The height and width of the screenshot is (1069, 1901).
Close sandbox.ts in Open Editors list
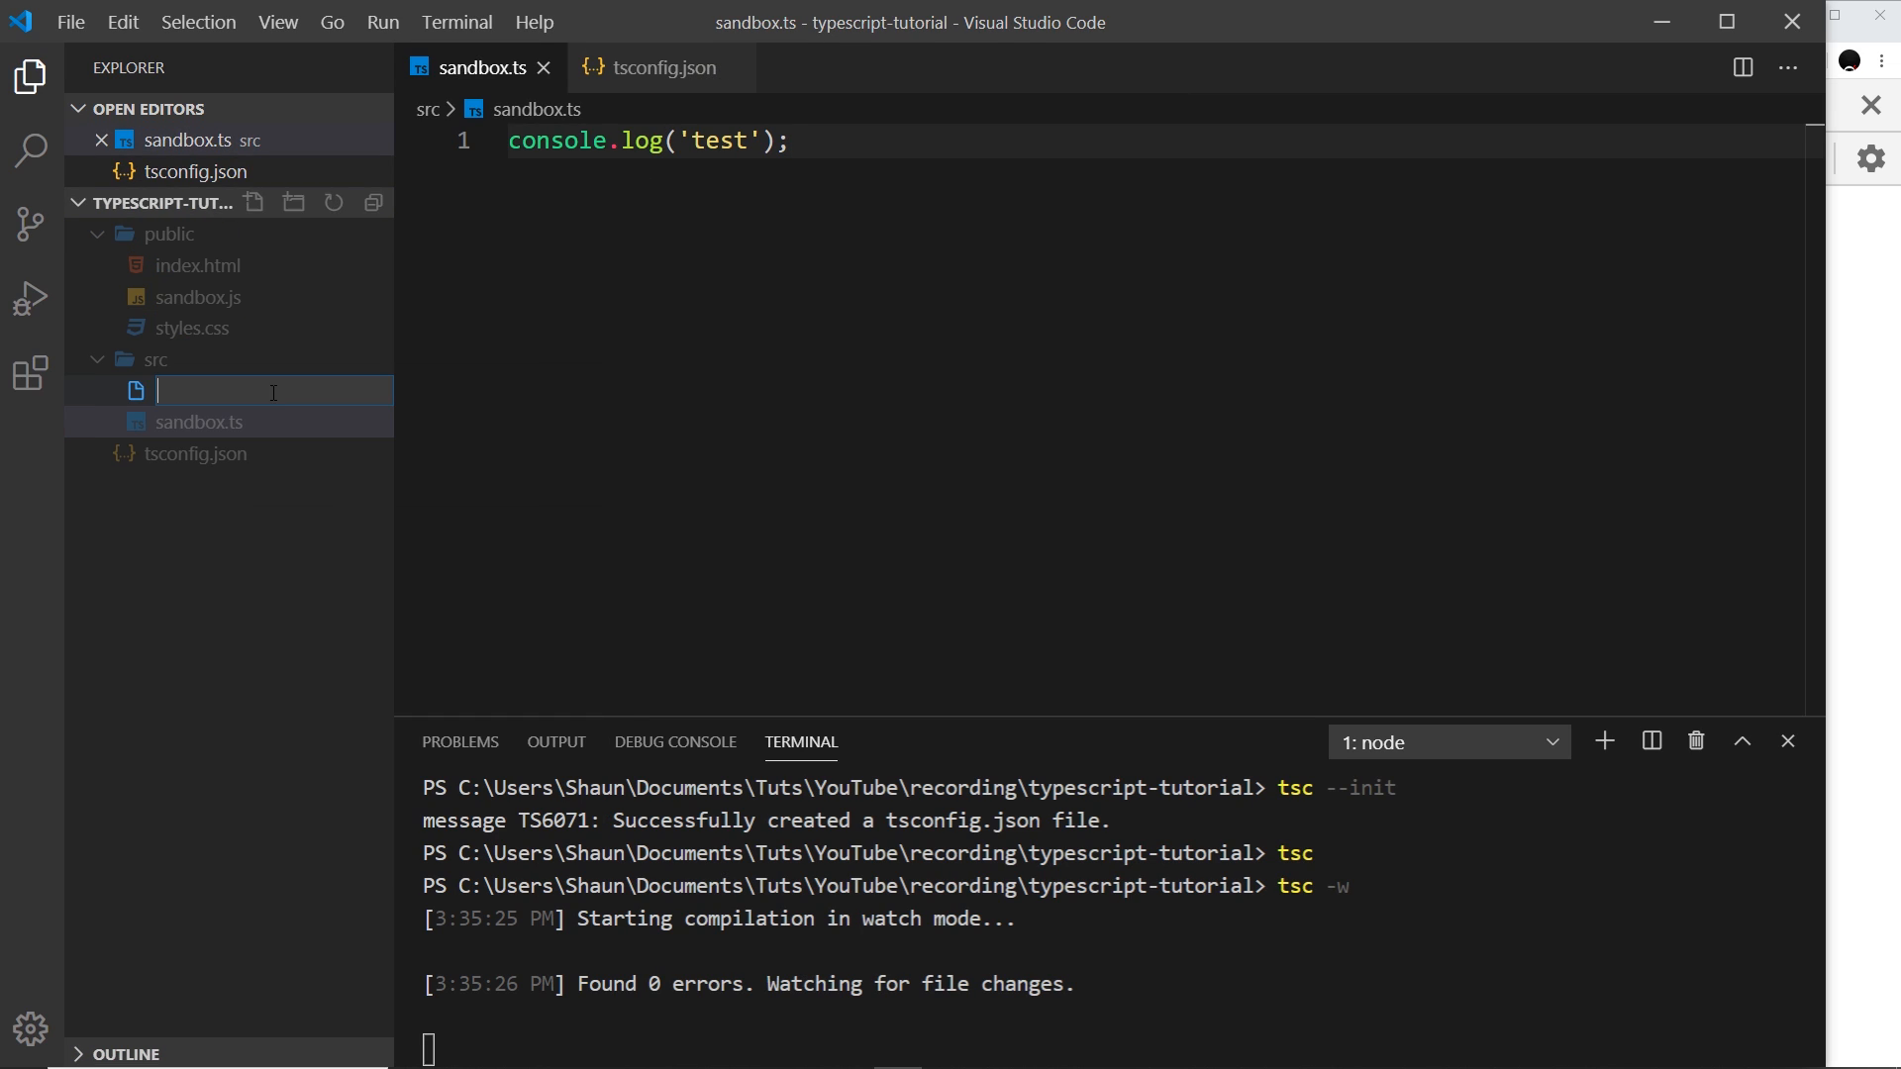tap(101, 140)
